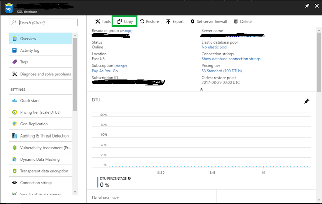The image size is (322, 204).
Task: Open Geo-Replication settings
Action: coord(41,124)
